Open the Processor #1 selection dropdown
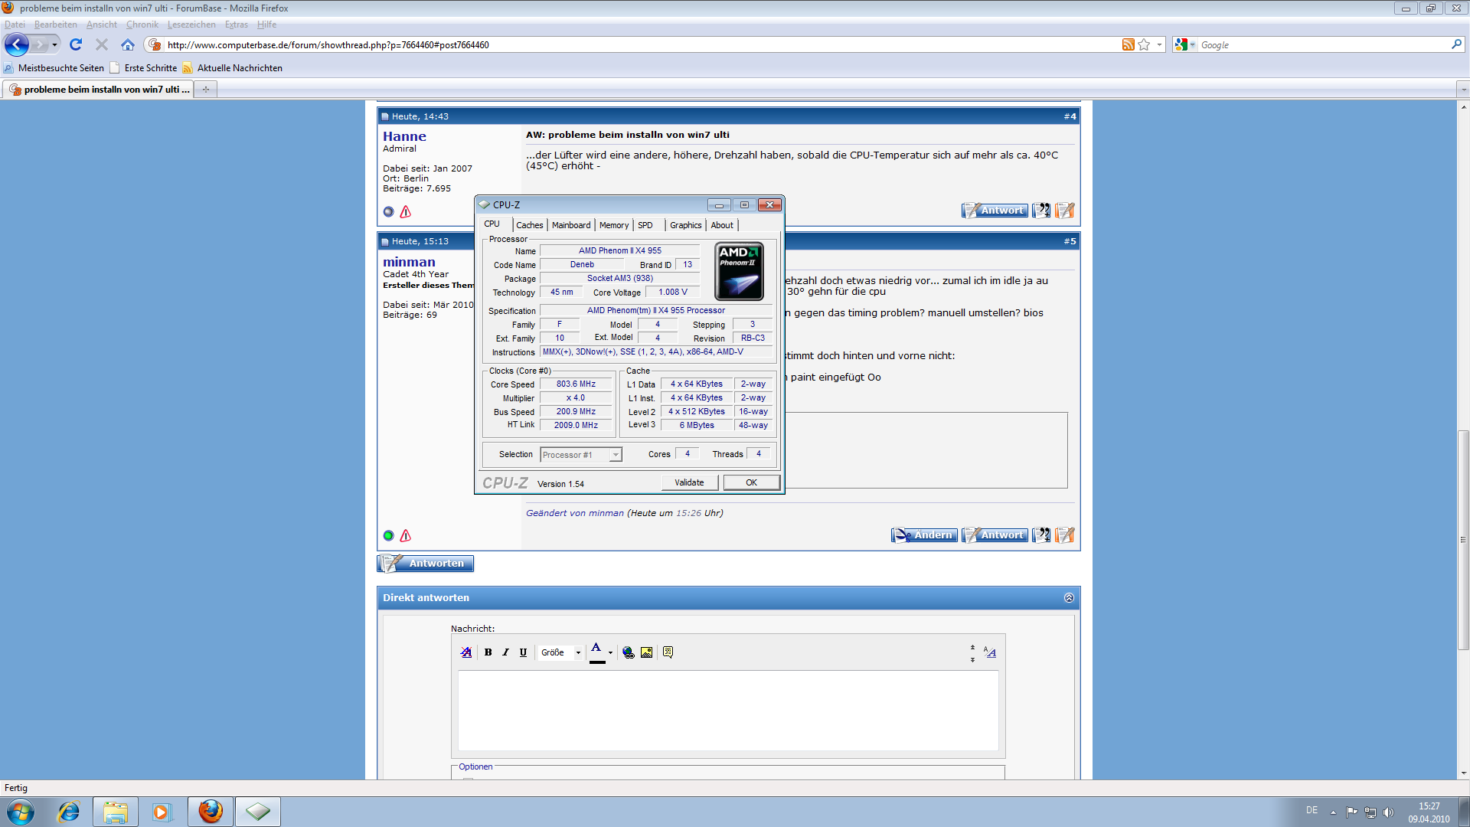Screen dimensions: 1470x827 (615, 455)
